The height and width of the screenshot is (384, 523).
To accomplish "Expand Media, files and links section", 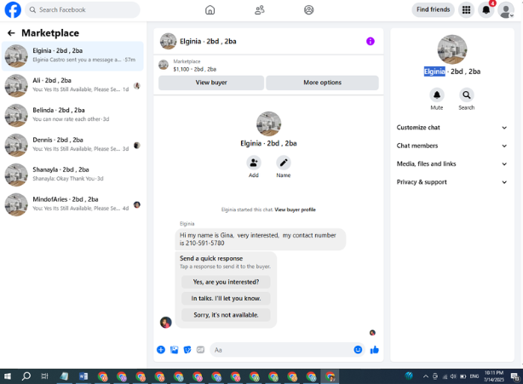I will click(x=452, y=164).
